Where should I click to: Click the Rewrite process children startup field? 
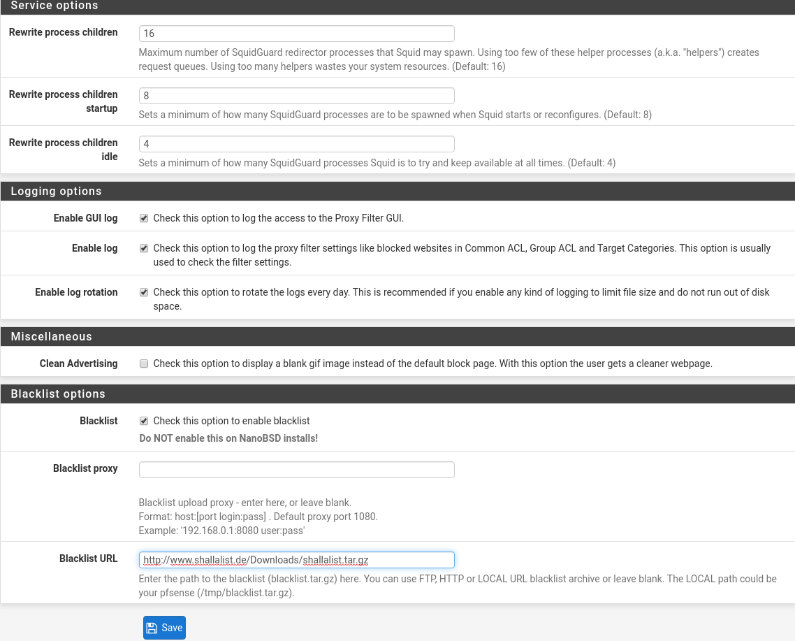296,95
